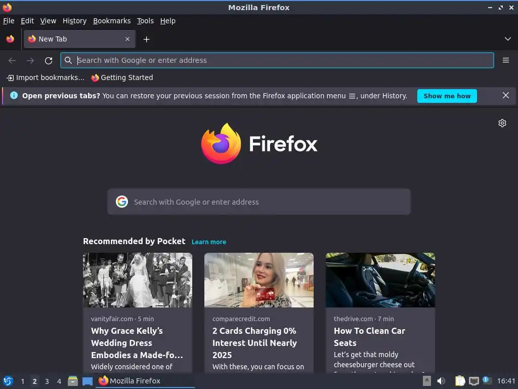The height and width of the screenshot is (389, 518).
Task: Expand the list all tabs chevron
Action: 508,39
